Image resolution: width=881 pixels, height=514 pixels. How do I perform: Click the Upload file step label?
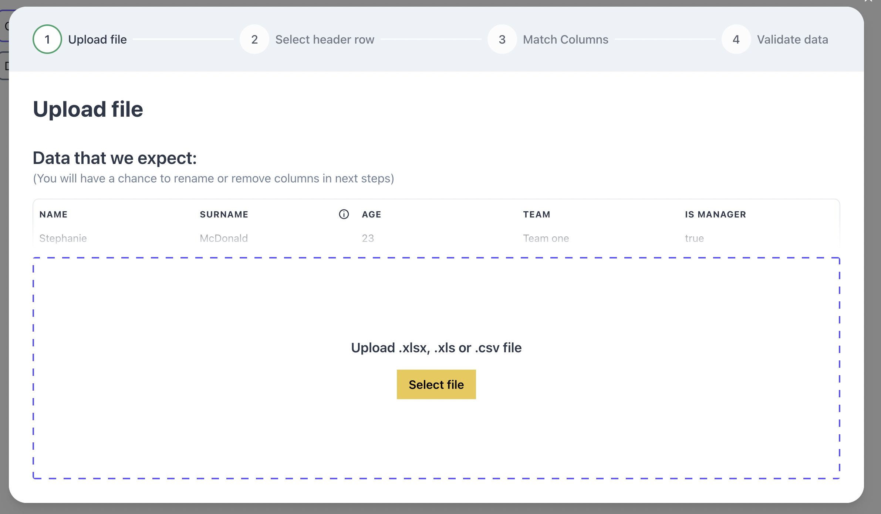coord(97,39)
